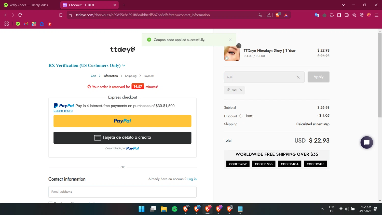Image resolution: width=382 pixels, height=215 pixels.
Task: Show hidden system tray icons
Action: pos(322,209)
